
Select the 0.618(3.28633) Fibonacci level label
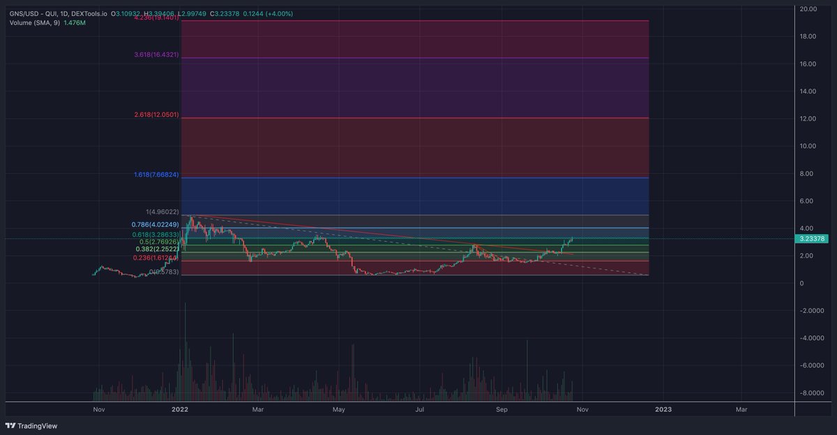click(155, 235)
